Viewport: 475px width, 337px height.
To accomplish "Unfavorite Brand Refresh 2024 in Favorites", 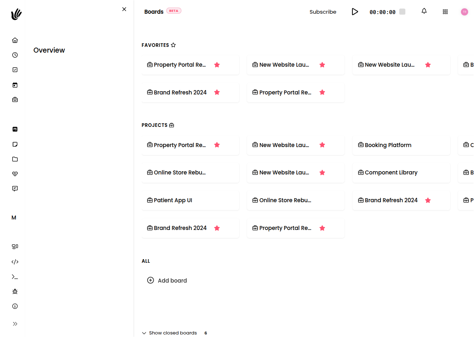I will tap(217, 92).
